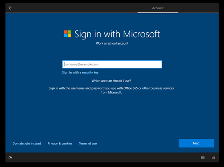Click the 'Sign in with Microsoft' heading
224x167 pixels.
coord(117,34)
